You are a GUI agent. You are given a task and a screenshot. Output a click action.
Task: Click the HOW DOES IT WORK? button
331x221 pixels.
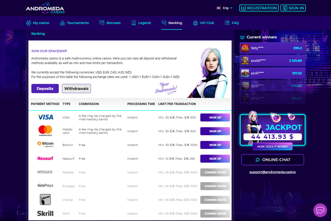point(273,146)
